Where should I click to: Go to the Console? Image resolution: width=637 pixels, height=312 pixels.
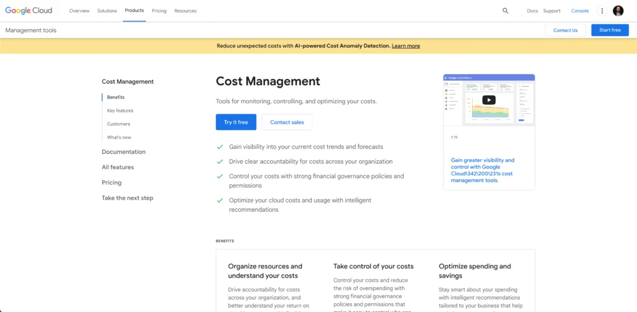click(580, 11)
